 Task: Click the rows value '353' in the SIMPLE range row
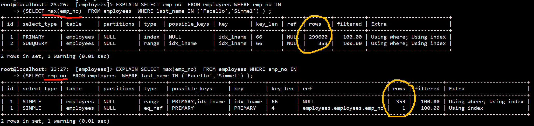pyautogui.click(x=401, y=102)
